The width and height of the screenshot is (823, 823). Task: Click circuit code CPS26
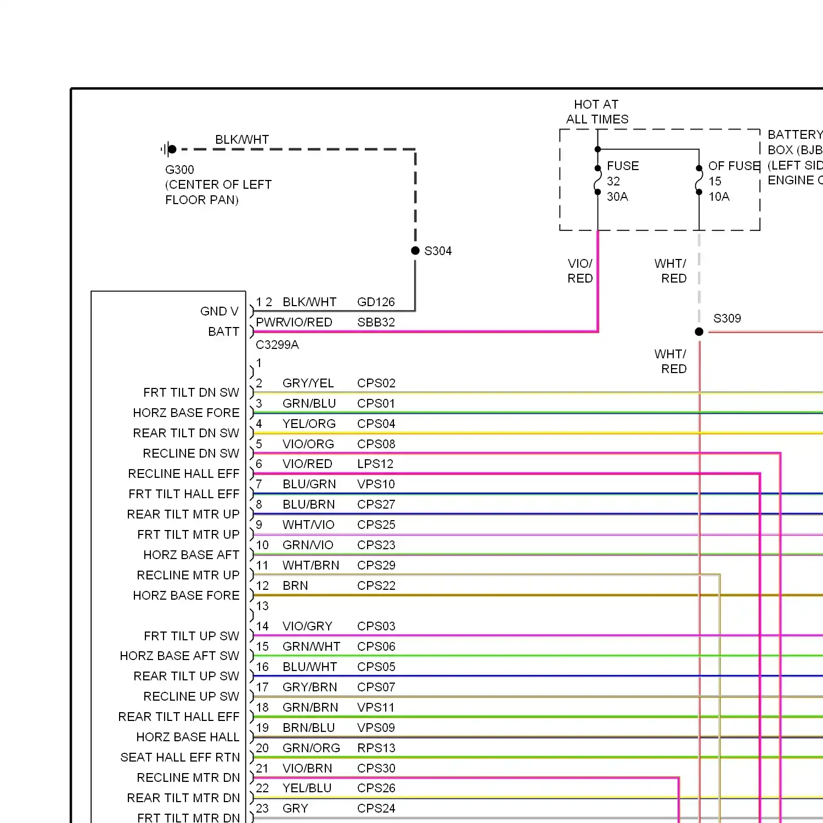[376, 788]
